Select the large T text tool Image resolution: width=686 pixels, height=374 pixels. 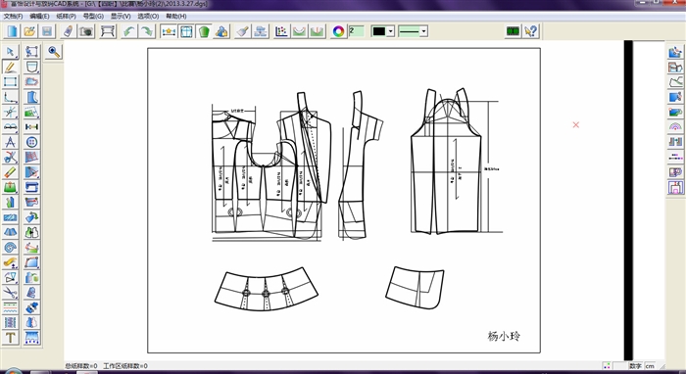click(x=10, y=338)
